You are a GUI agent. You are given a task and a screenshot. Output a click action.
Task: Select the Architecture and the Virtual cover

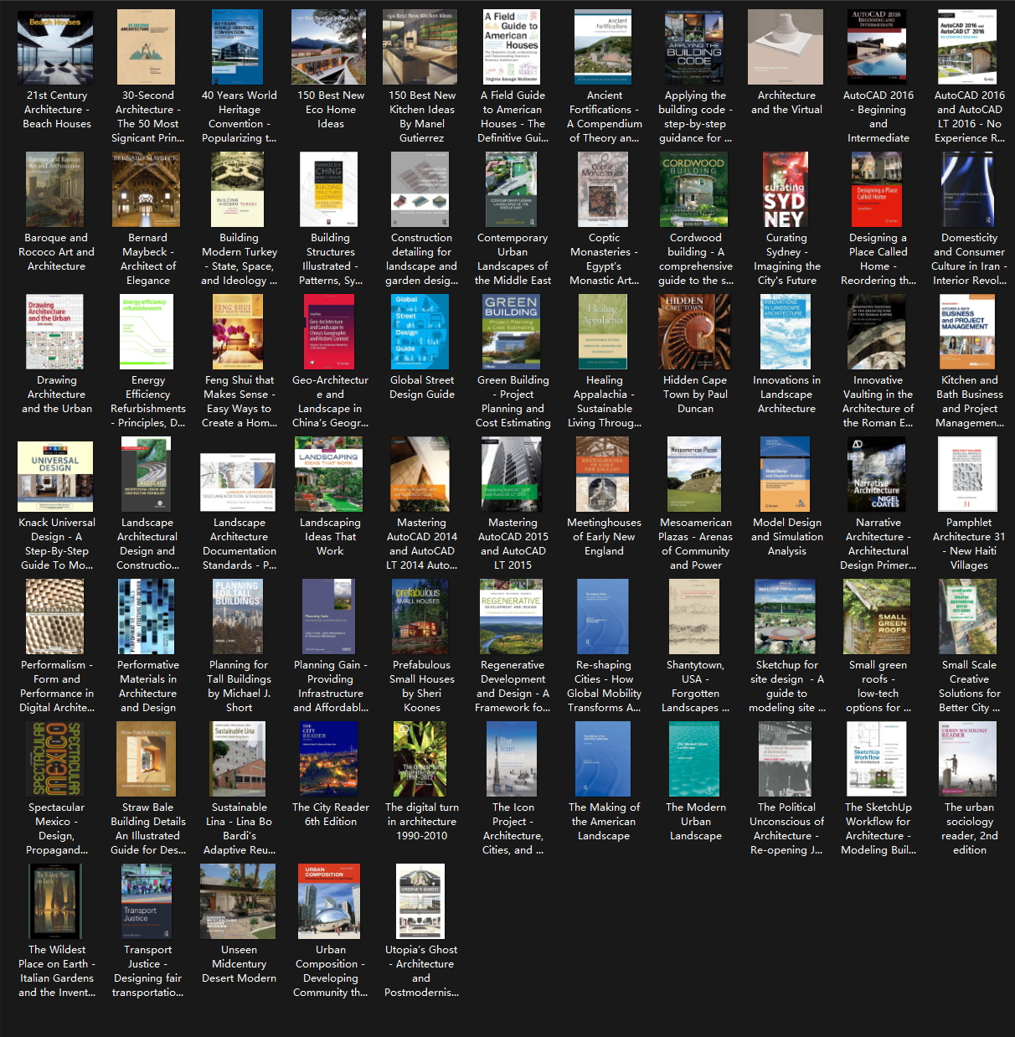pyautogui.click(x=786, y=47)
